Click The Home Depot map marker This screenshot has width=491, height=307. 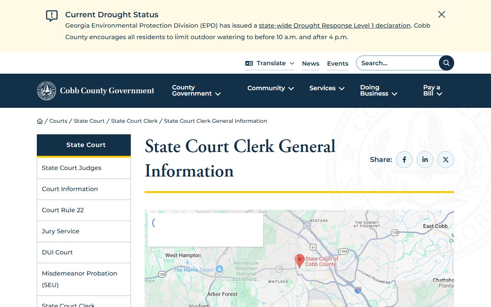[x=219, y=269]
